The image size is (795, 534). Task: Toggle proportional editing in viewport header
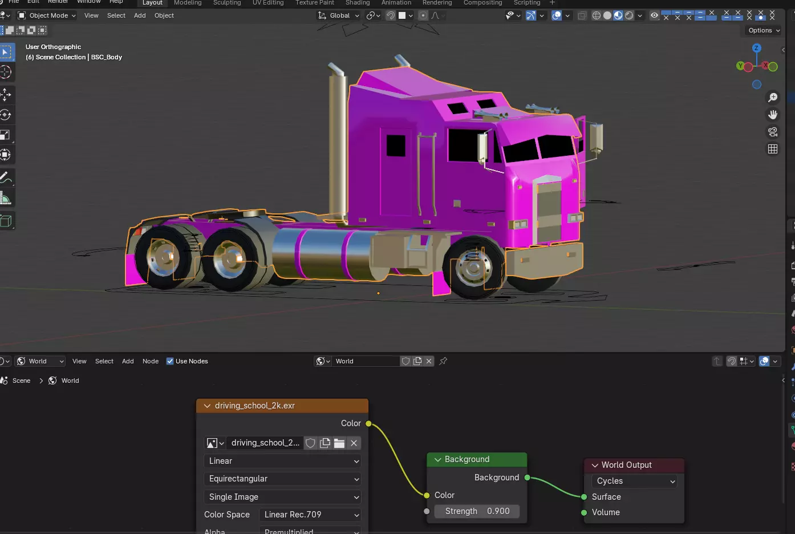pos(423,15)
